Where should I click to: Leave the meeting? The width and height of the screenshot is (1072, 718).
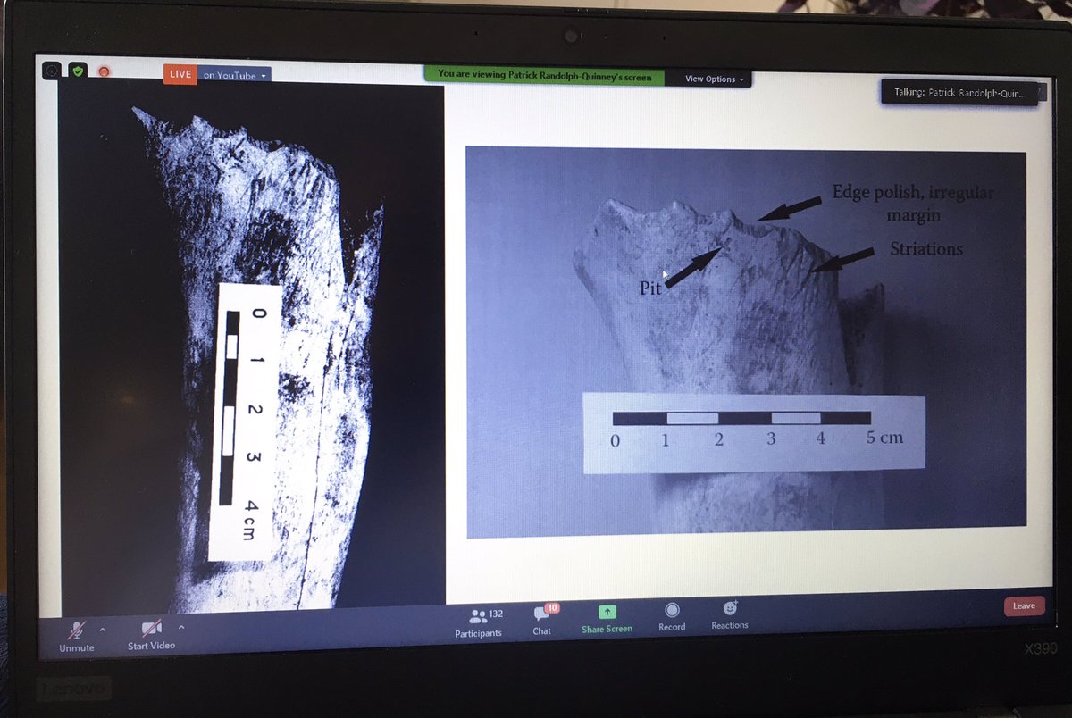[1024, 605]
